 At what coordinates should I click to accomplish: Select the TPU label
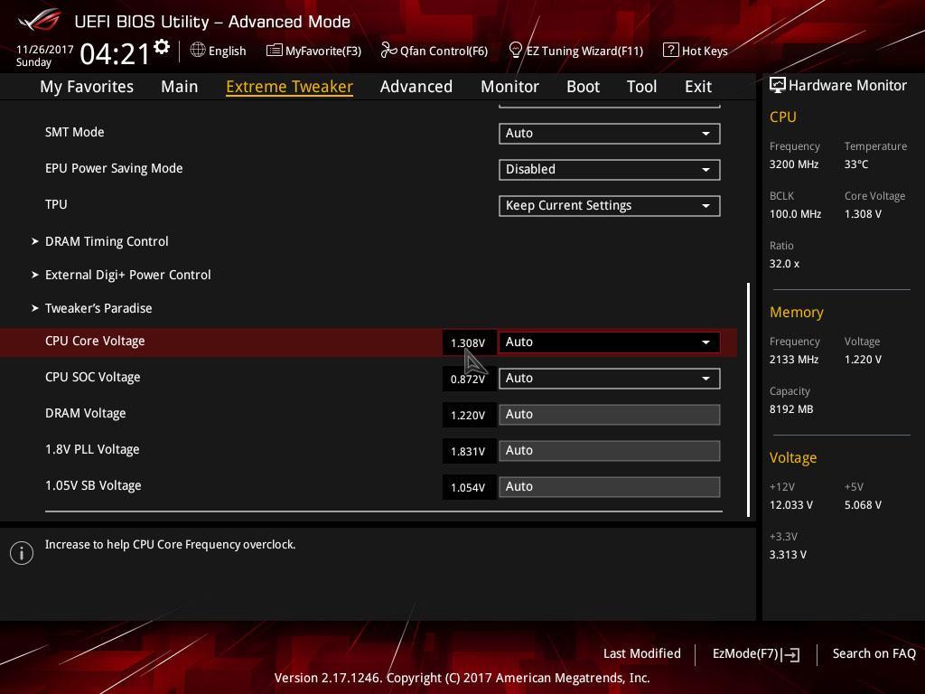(x=56, y=204)
